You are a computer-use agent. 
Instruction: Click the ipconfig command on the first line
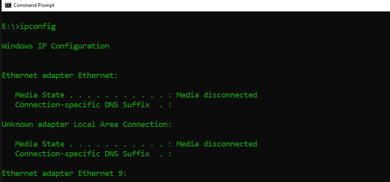click(37, 27)
